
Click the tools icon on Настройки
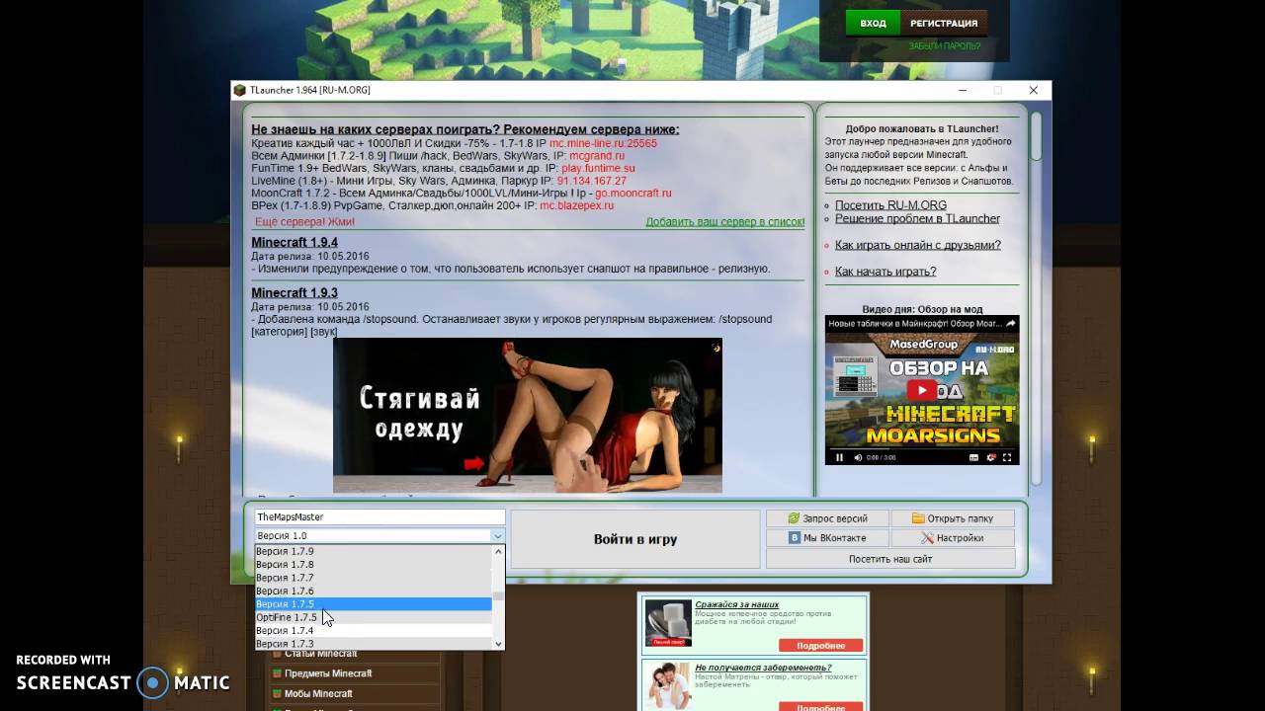click(928, 538)
